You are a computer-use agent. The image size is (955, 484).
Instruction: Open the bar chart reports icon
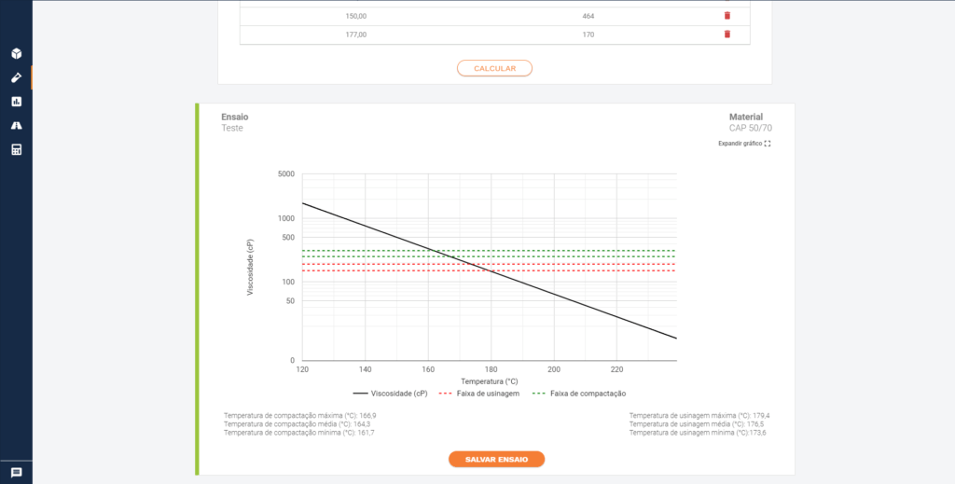16,102
